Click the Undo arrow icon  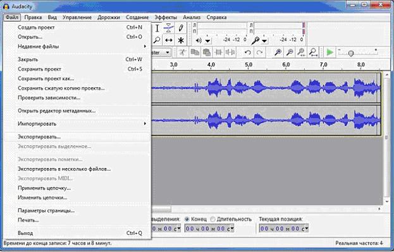point(248,52)
